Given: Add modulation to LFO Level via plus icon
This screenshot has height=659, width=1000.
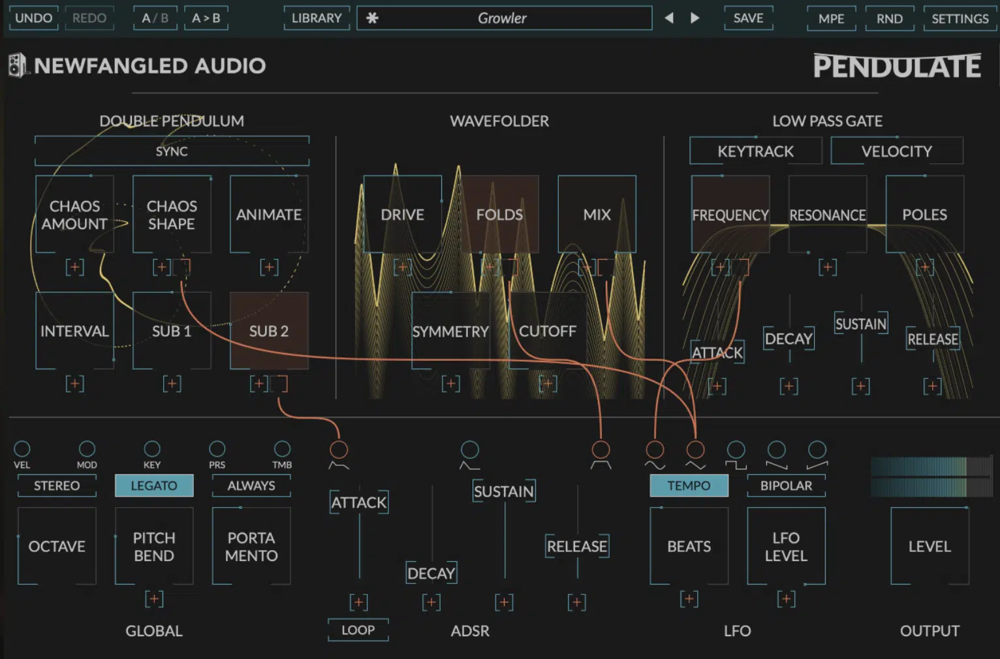Looking at the screenshot, I should [x=786, y=599].
